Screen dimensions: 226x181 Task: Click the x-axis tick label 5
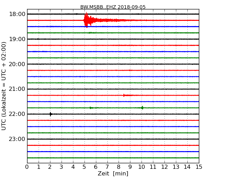click(x=84, y=167)
